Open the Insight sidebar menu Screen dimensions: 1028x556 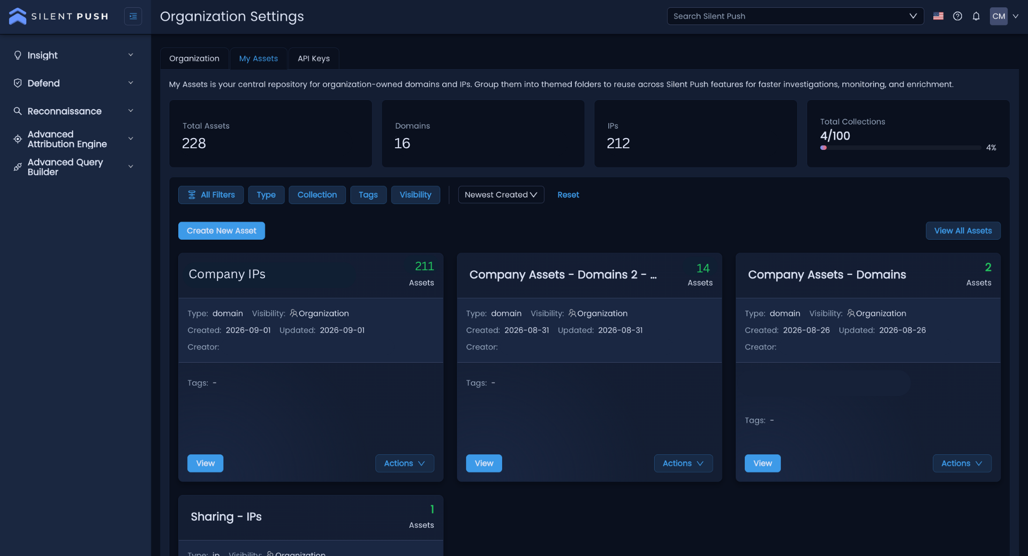tap(74, 55)
